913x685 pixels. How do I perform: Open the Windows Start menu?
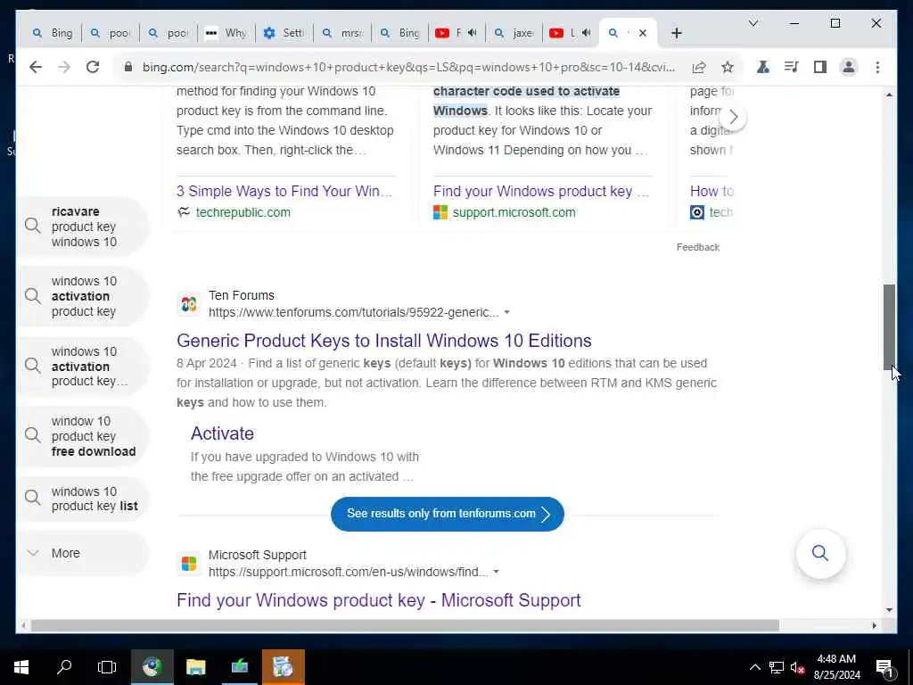21,667
